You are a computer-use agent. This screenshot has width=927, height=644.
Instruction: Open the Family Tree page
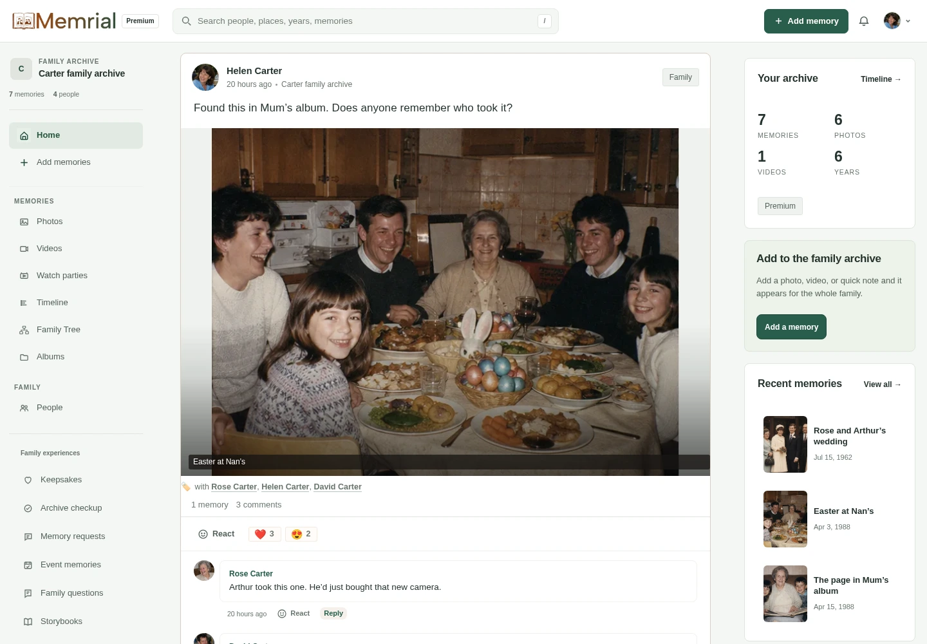76,330
